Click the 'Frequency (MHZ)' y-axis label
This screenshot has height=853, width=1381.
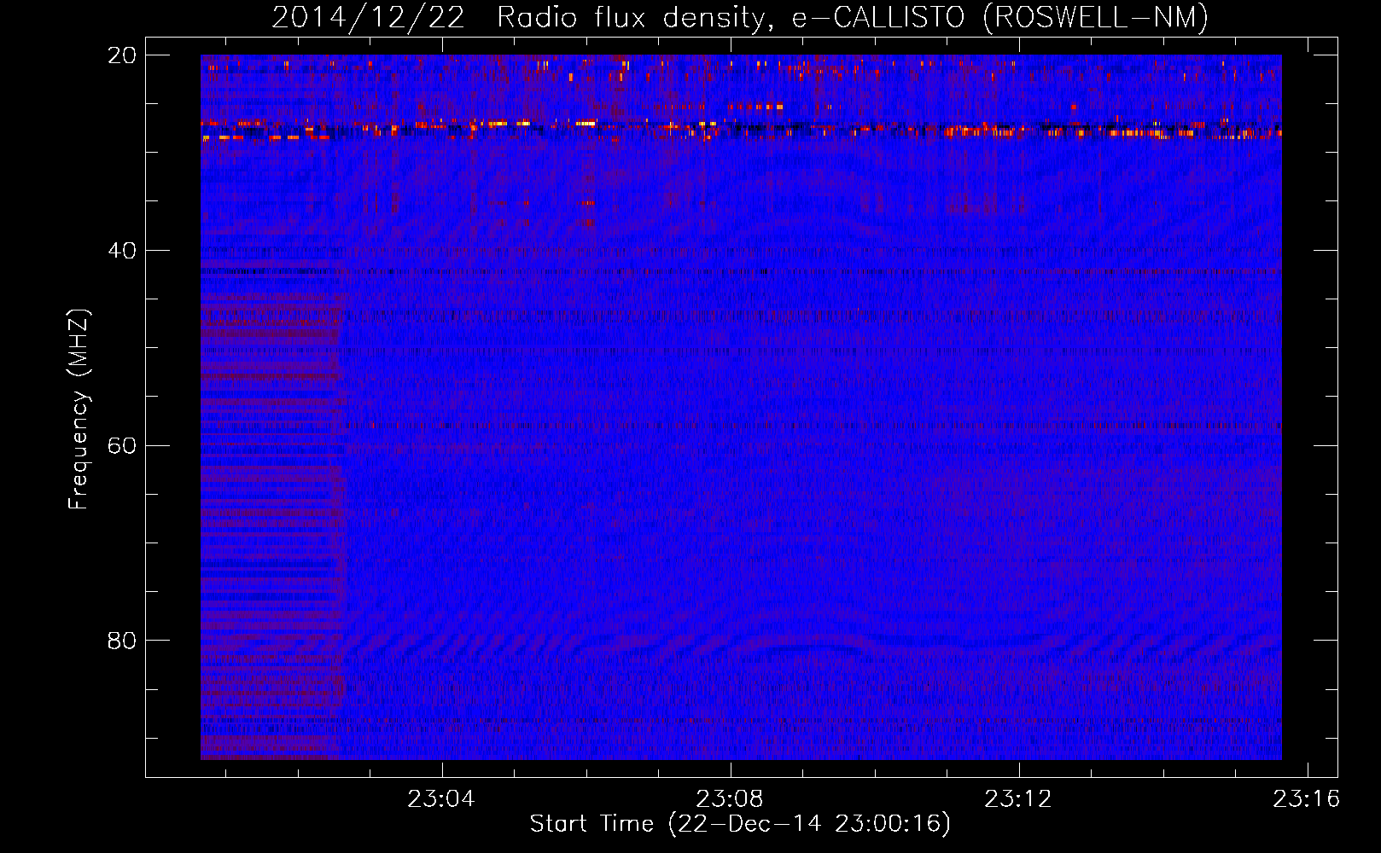click(79, 409)
